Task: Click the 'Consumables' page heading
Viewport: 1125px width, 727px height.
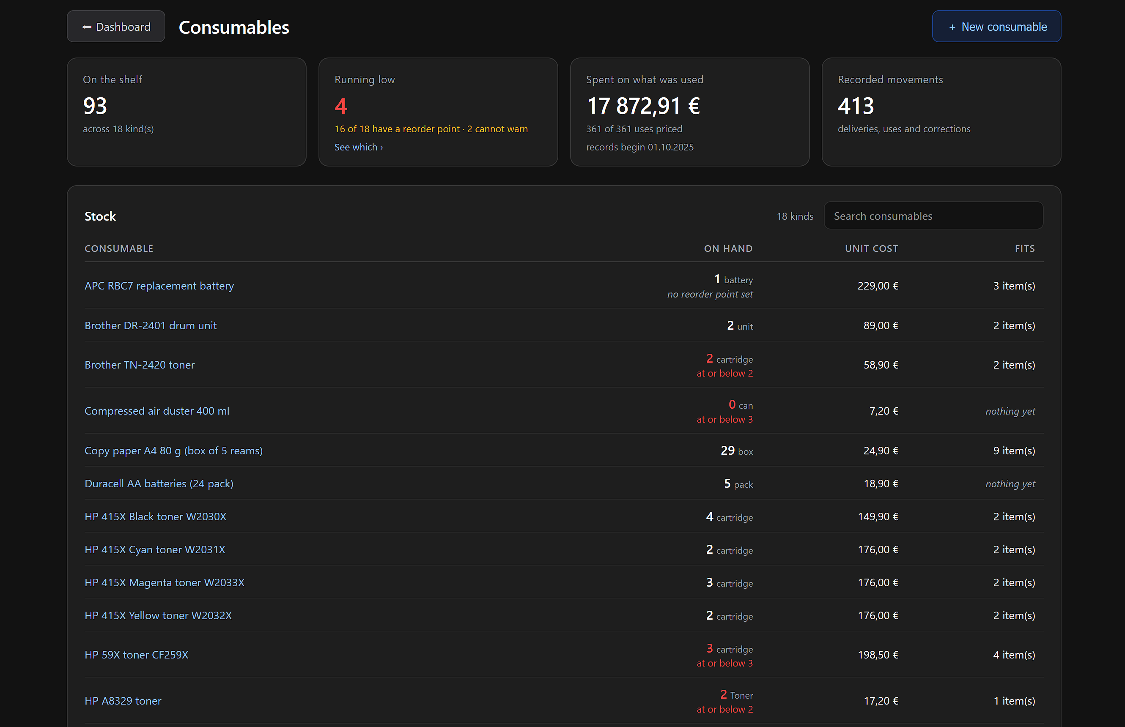Action: pos(234,27)
